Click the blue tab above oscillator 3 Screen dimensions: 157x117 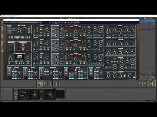click(x=55, y=54)
